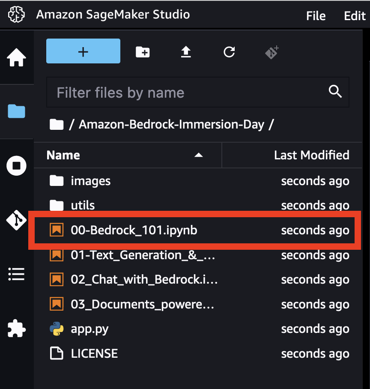Open the Git sidebar panel icon
The height and width of the screenshot is (389, 370).
(16, 220)
